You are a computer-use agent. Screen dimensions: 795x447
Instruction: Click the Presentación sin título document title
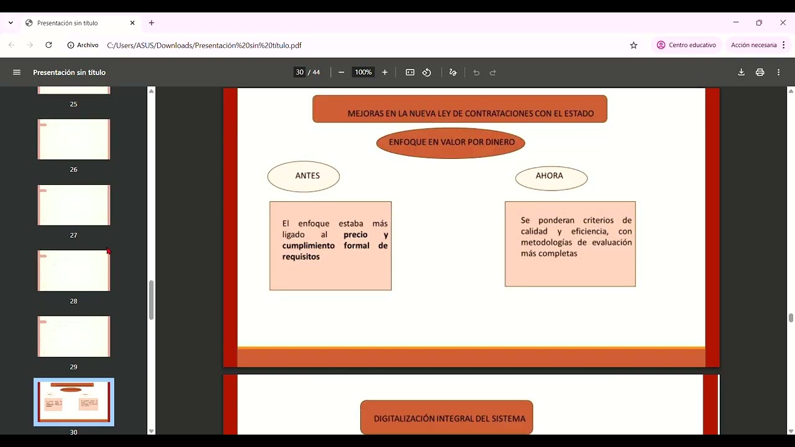pos(69,73)
